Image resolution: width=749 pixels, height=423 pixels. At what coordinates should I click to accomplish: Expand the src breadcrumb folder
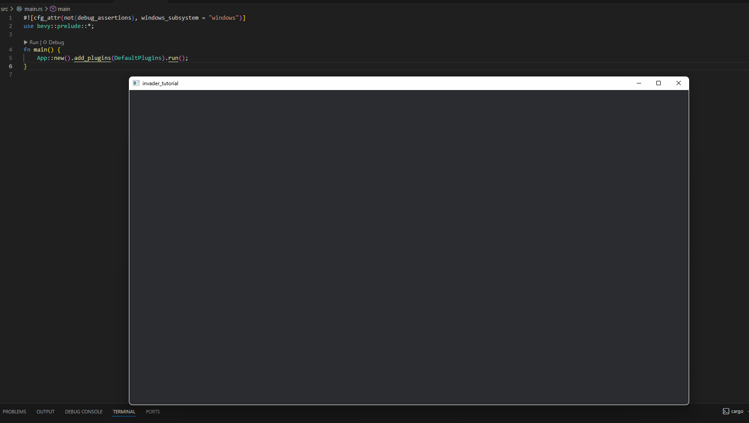click(4, 9)
